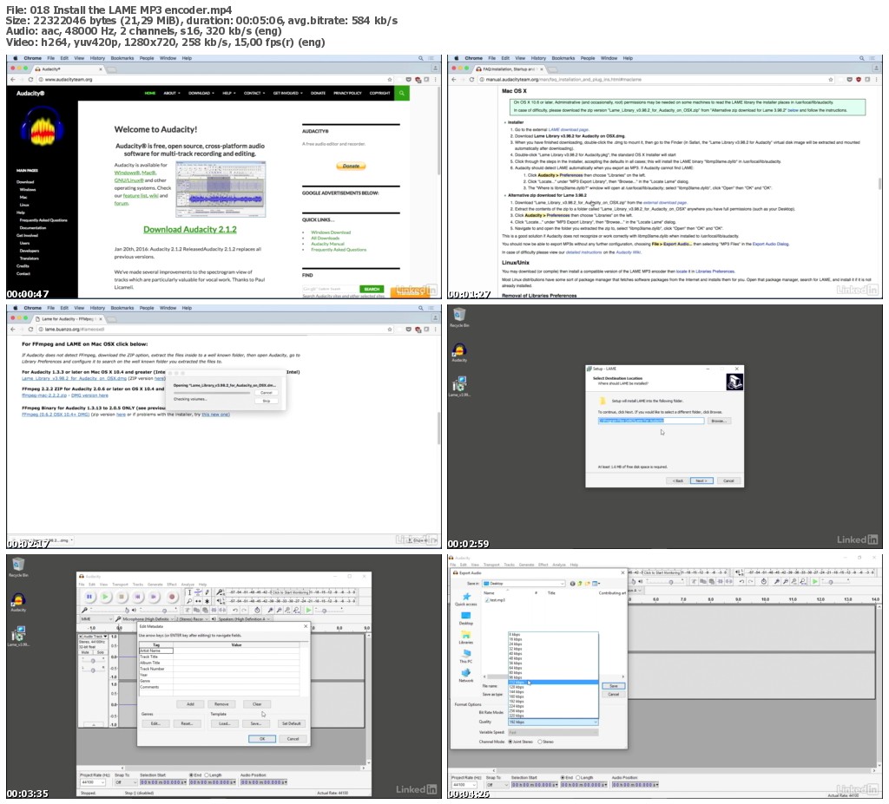Open the DOWNLOAD menu on the Audacity website navbar
Screen dimensions: 889x804
click(x=201, y=93)
